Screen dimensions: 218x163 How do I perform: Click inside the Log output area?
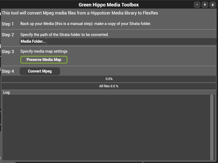(106, 127)
